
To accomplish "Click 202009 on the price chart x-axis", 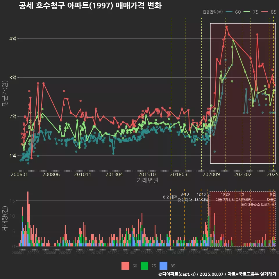I will (x=211, y=174).
